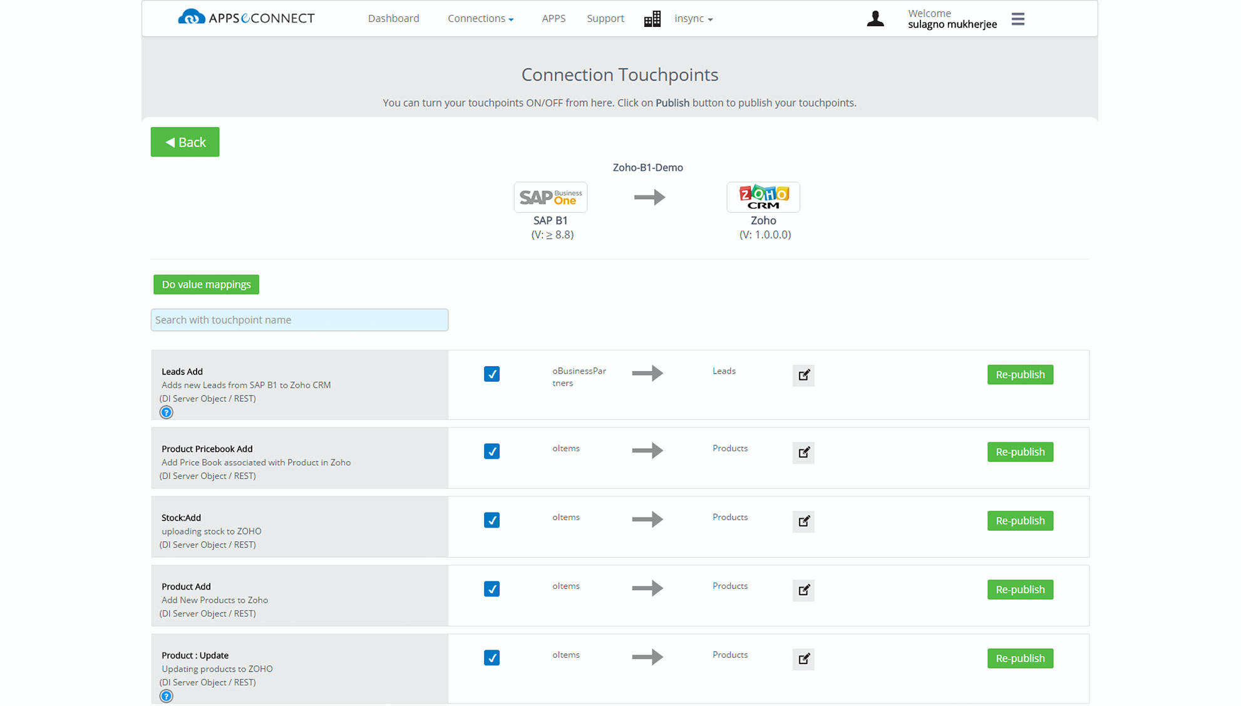Focus the touchpoint name search field

[299, 320]
